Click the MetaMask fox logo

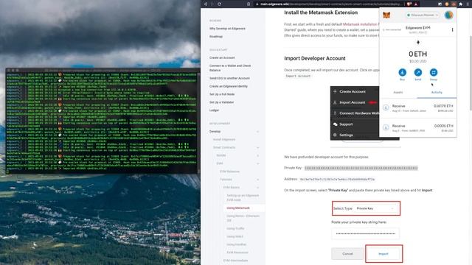pos(386,15)
